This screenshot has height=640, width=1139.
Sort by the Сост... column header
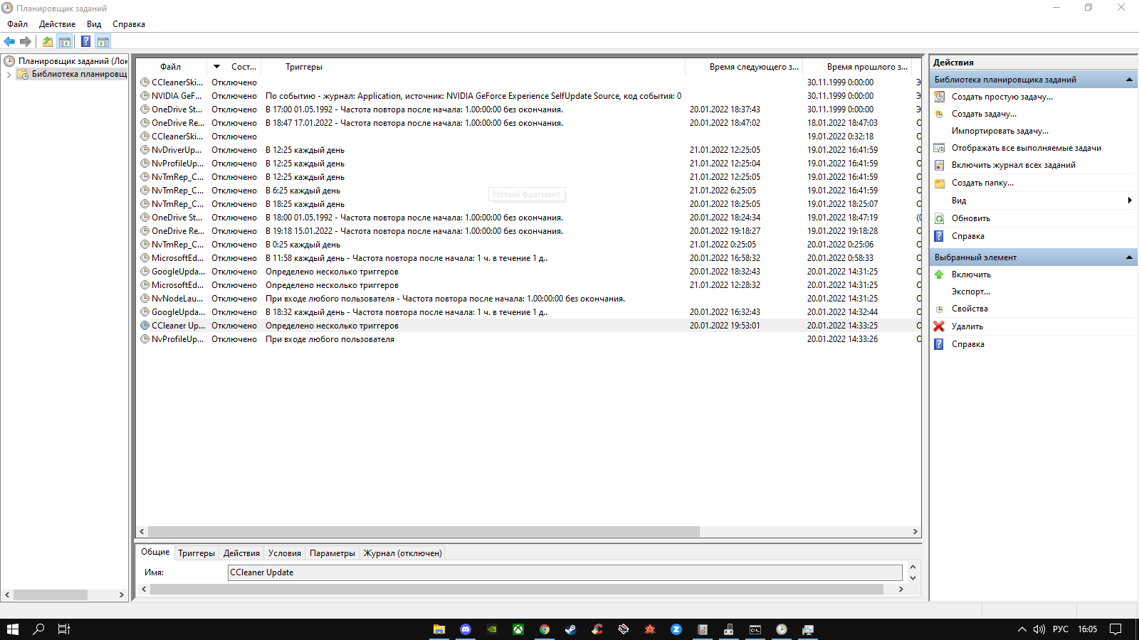[243, 67]
